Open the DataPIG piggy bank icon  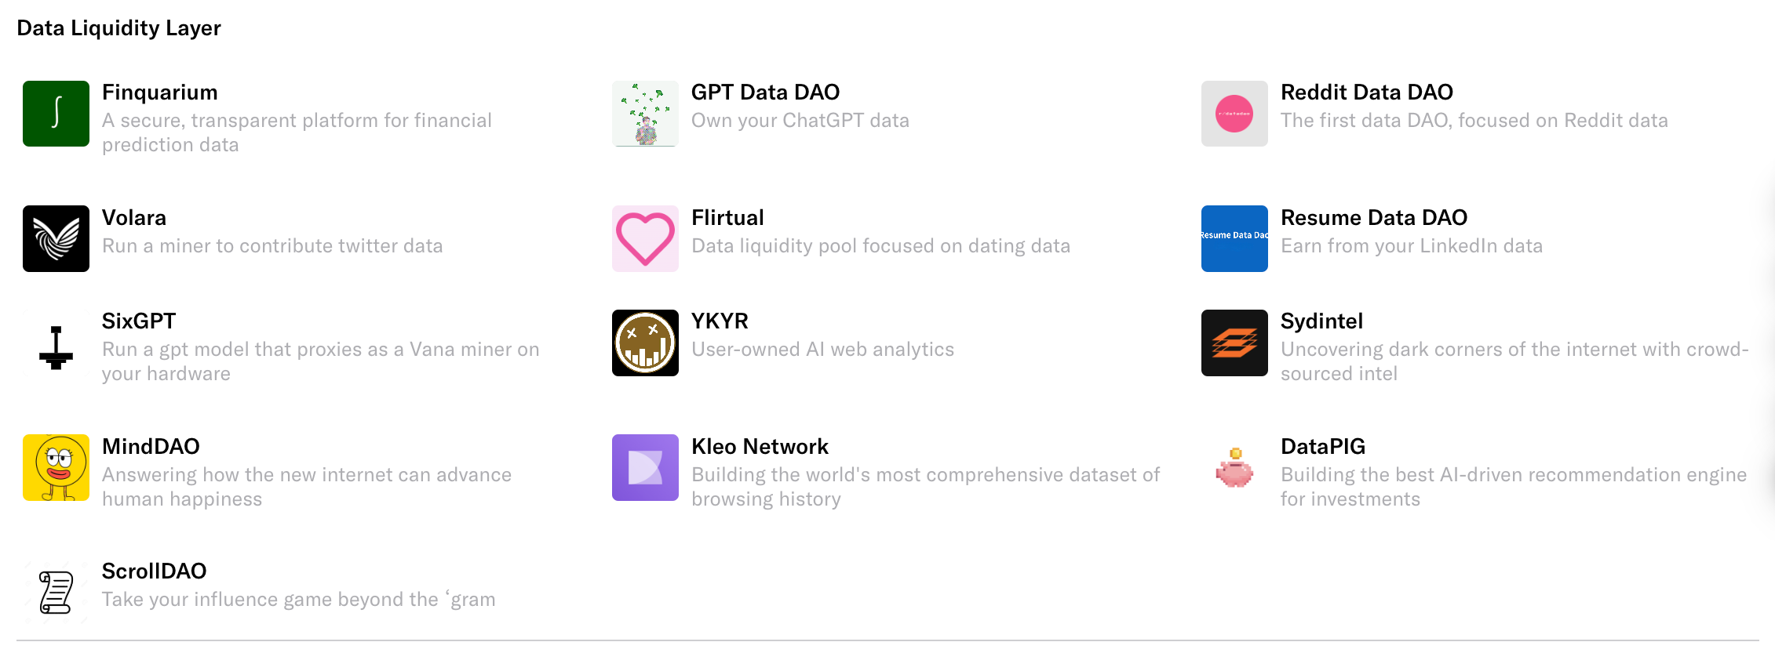pyautogui.click(x=1234, y=467)
